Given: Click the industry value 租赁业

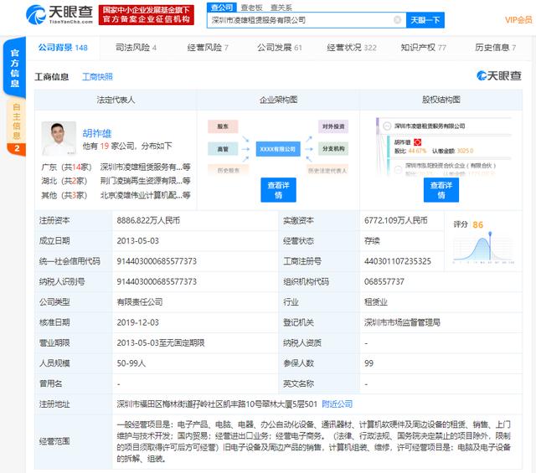Looking at the screenshot, I should click(x=376, y=302).
